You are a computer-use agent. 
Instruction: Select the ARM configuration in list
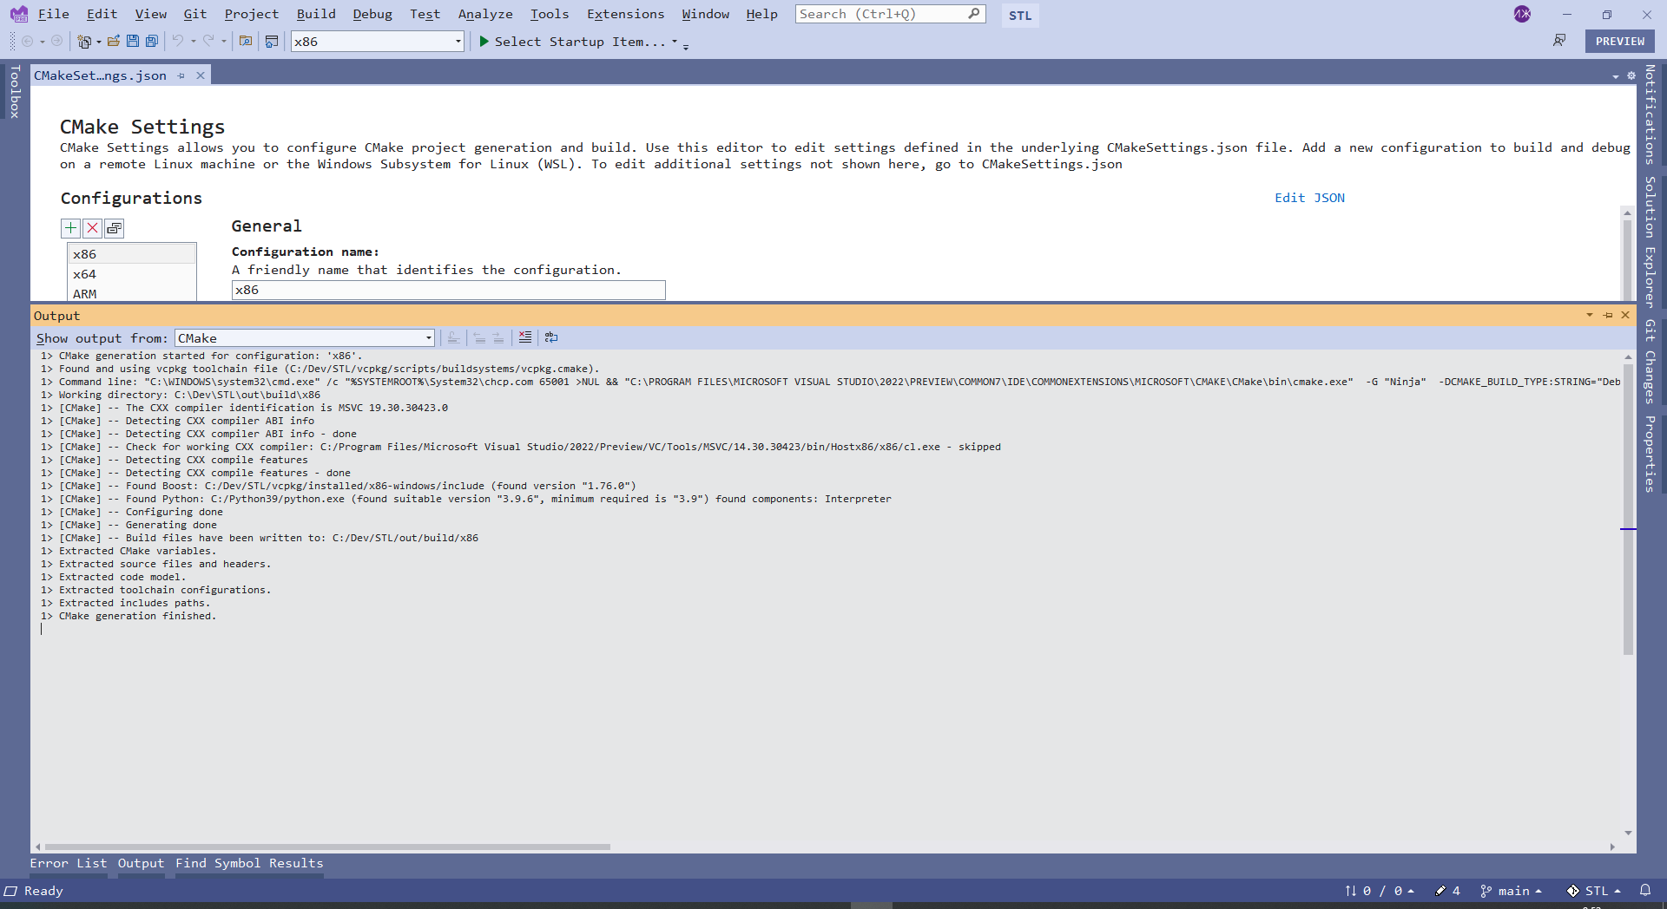point(132,293)
